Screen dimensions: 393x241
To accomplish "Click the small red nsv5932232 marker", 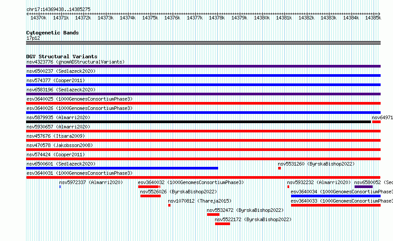I will pyautogui.click(x=288, y=187).
